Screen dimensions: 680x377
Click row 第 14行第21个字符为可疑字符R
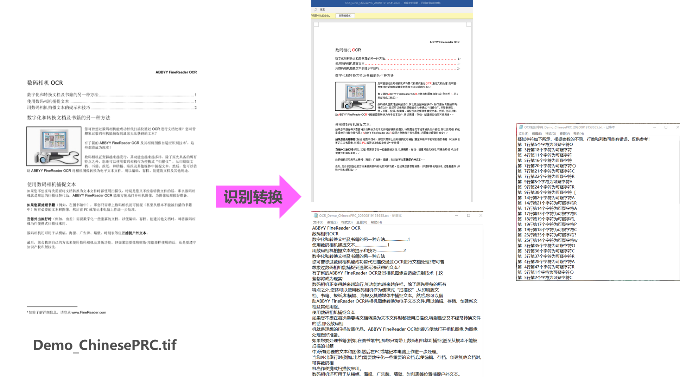click(547, 203)
